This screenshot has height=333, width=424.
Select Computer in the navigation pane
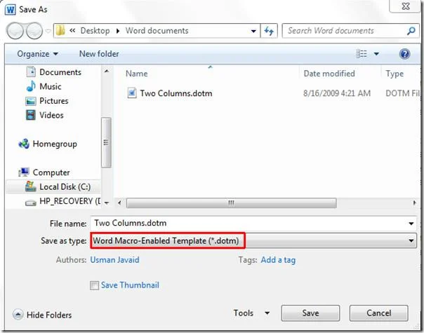[44, 172]
